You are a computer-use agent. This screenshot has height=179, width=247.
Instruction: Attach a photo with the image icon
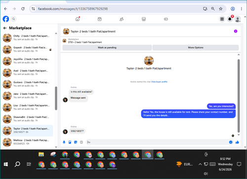click(70, 142)
